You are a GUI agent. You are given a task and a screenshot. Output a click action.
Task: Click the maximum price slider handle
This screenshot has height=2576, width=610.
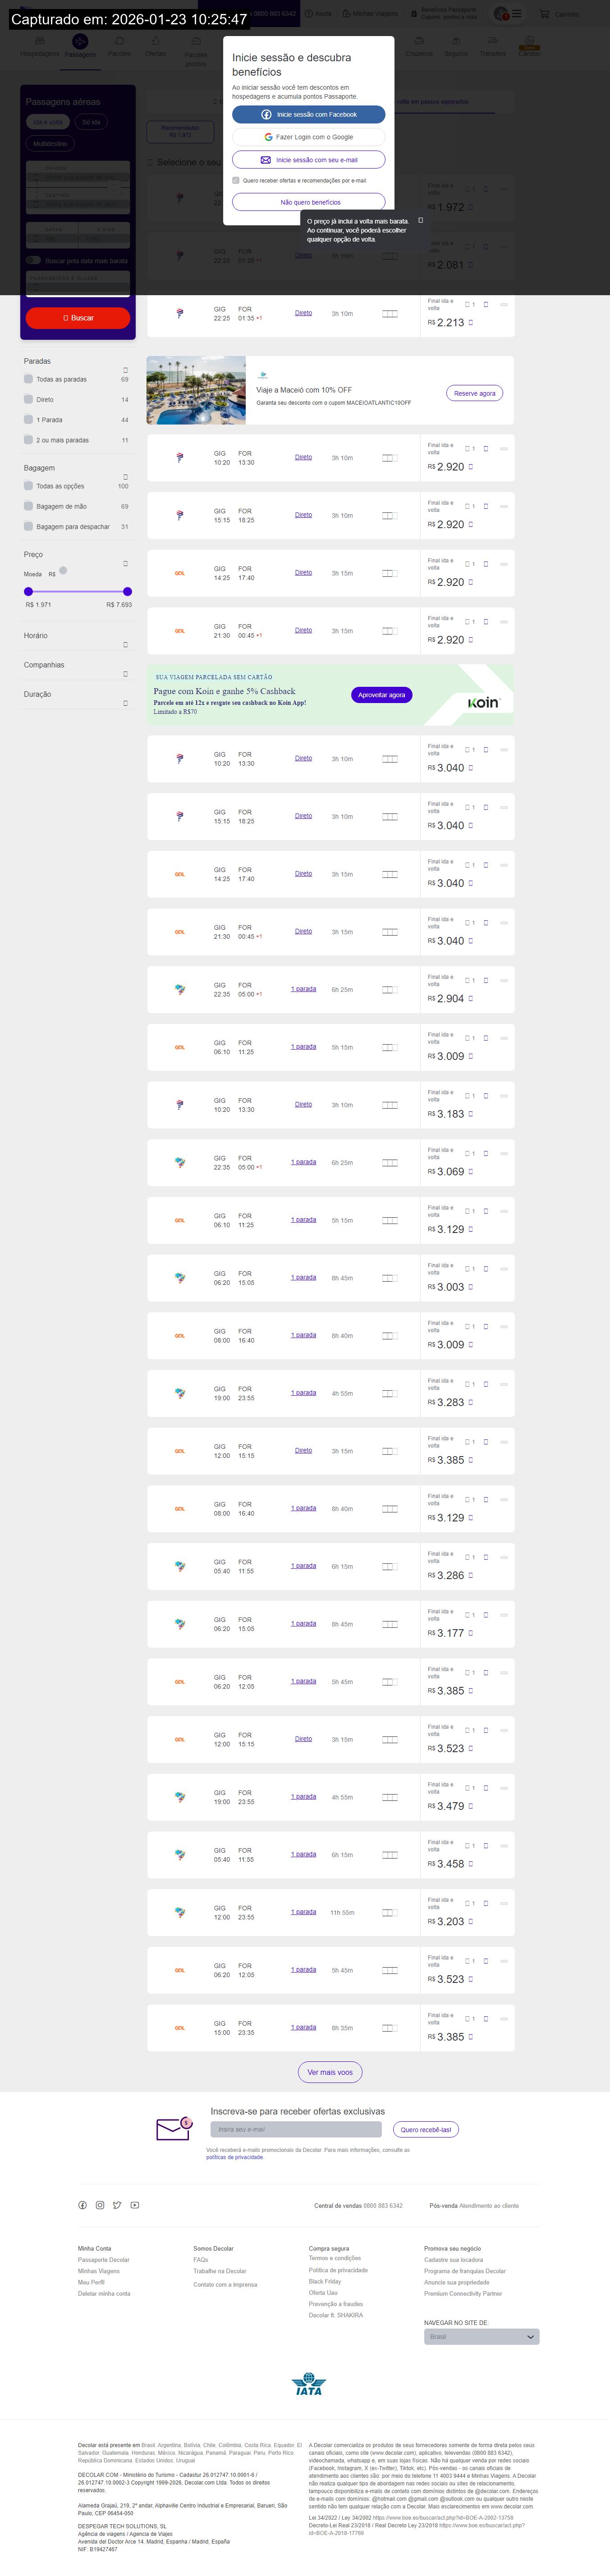click(127, 591)
